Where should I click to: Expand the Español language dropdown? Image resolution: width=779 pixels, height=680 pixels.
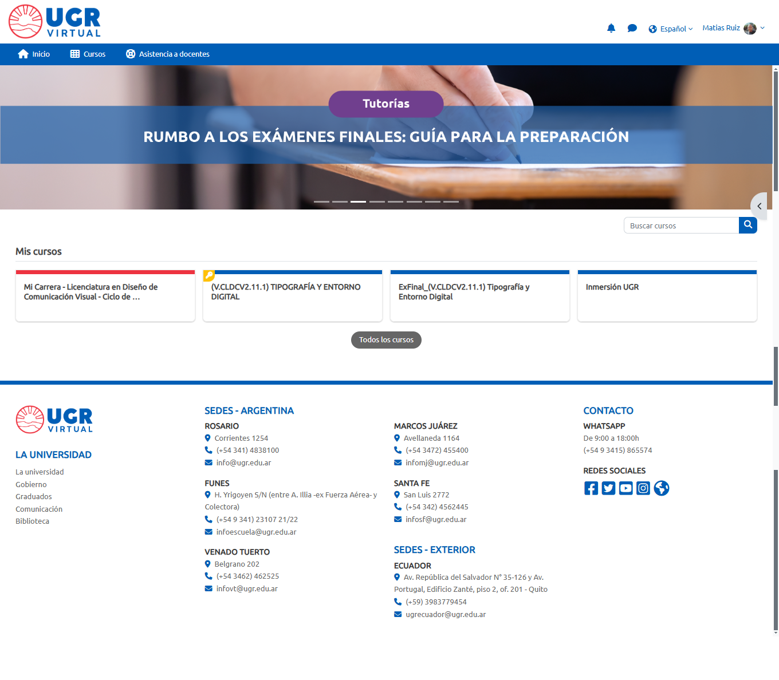pos(671,29)
